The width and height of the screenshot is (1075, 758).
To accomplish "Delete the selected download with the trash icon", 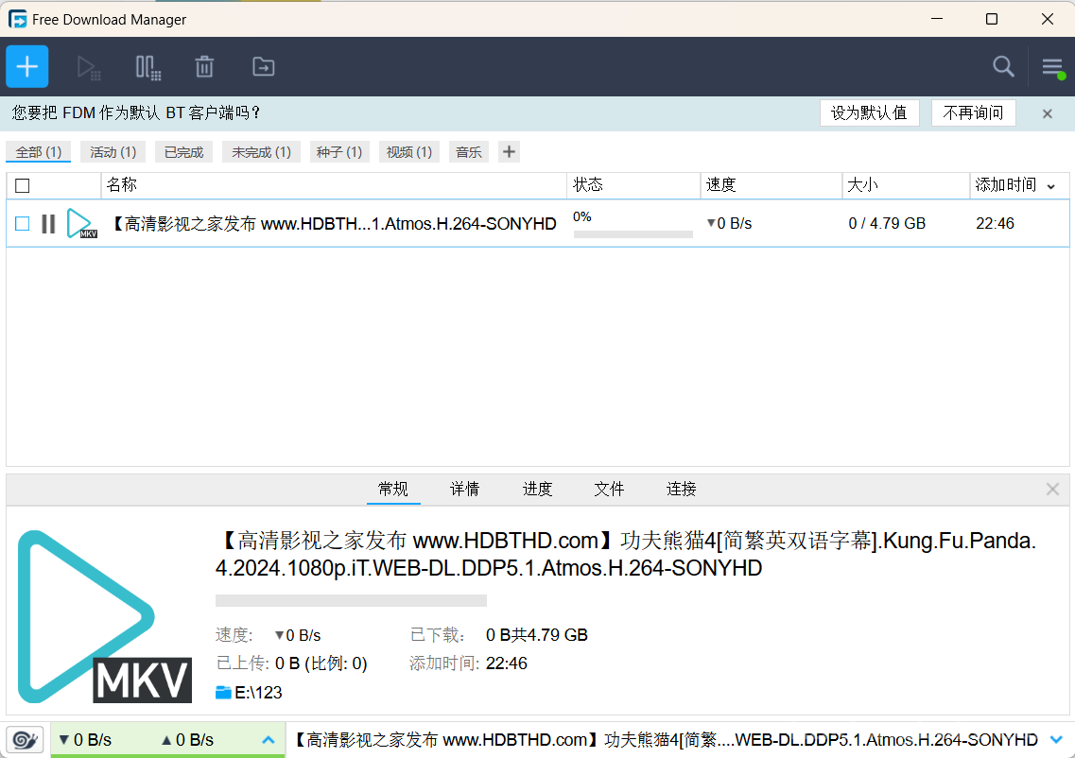I will pyautogui.click(x=204, y=66).
